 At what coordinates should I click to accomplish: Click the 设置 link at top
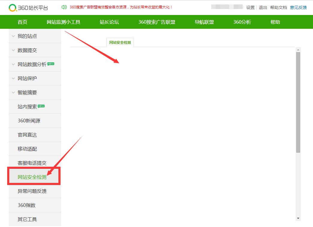click(x=250, y=7)
